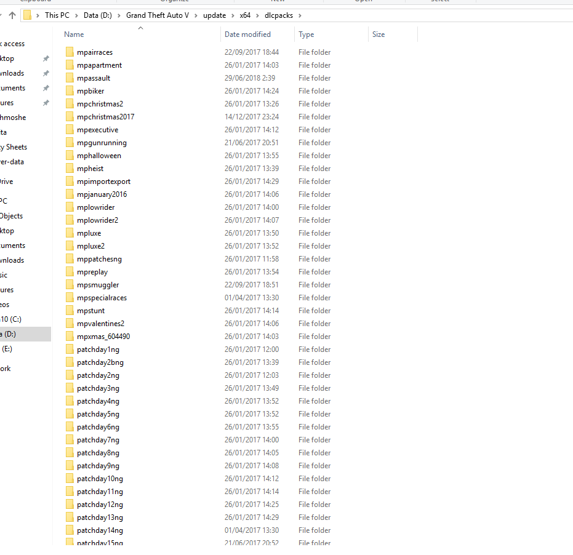Click folder icon in address bar

28,15
